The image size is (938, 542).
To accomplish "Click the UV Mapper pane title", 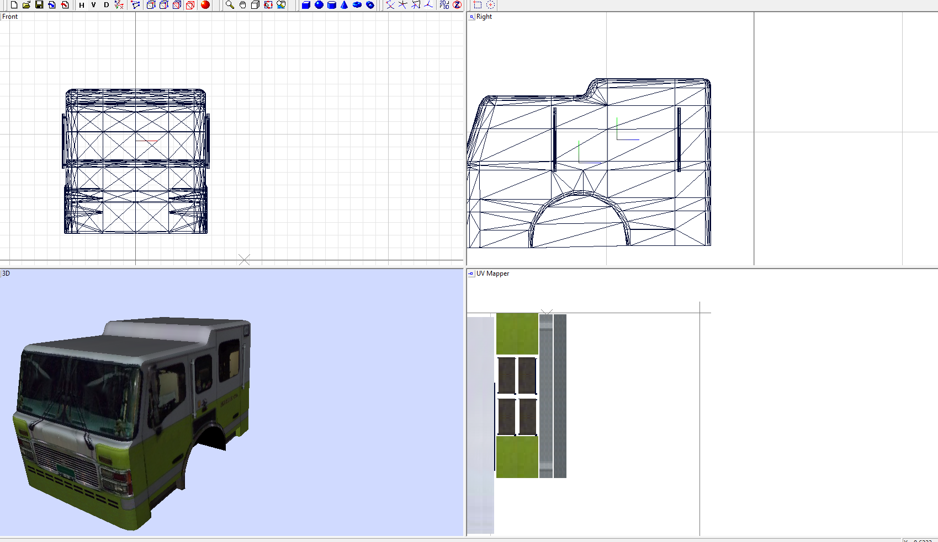I will pyautogui.click(x=493, y=273).
